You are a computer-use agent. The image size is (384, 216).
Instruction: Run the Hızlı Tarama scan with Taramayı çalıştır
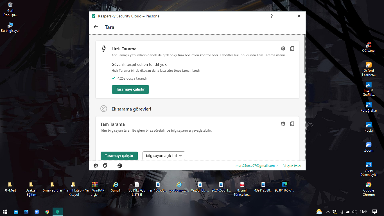pos(130,89)
